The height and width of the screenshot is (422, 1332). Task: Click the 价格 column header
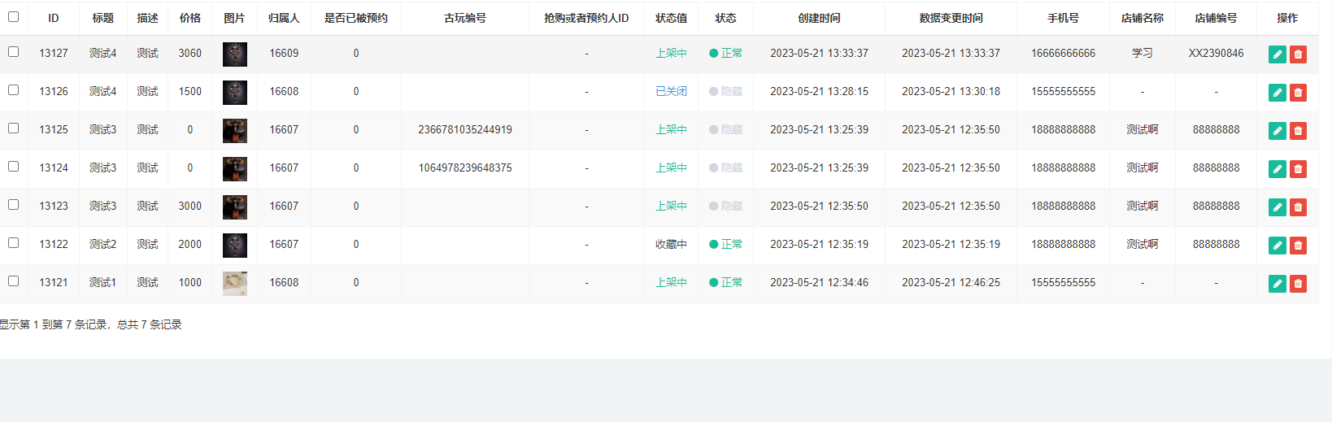click(x=190, y=18)
